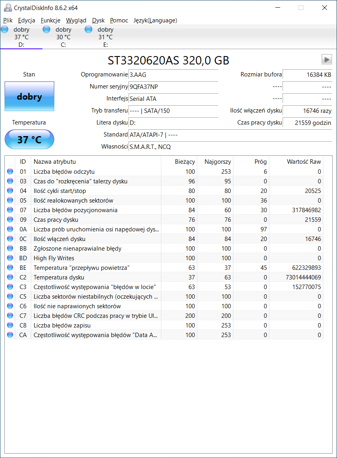Viewport: 337px width, 458px height.
Task: Click status orb for attribute 05 realokowanych sektorów
Action: [x=10, y=200]
